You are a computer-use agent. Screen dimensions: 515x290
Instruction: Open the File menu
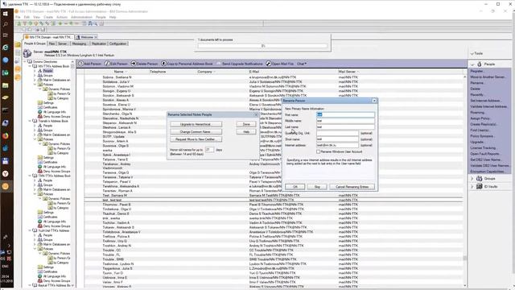[x=18, y=17]
